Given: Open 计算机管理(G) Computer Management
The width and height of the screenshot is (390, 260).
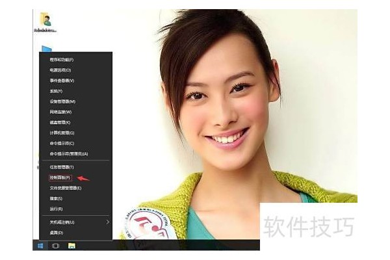Looking at the screenshot, I should pos(75,133).
